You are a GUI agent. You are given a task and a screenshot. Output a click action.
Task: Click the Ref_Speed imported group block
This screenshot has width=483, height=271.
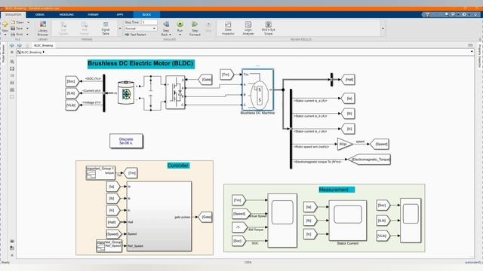pyautogui.click(x=109, y=246)
